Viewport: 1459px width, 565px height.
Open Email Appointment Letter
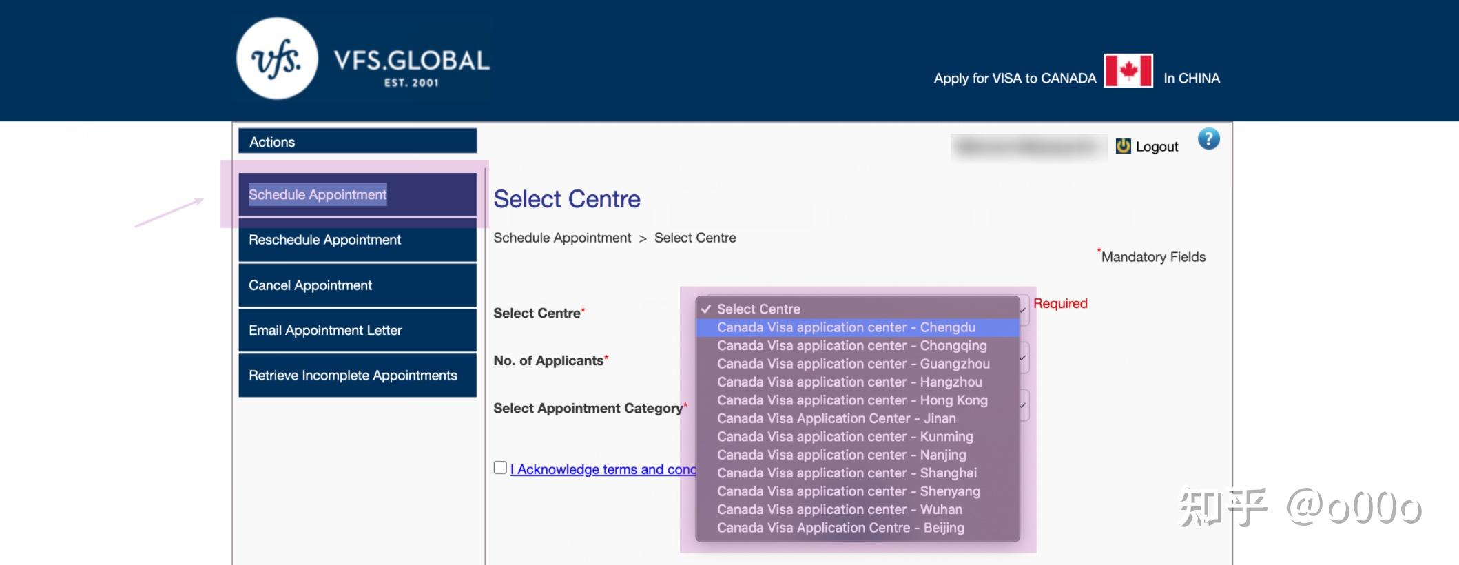click(x=358, y=330)
